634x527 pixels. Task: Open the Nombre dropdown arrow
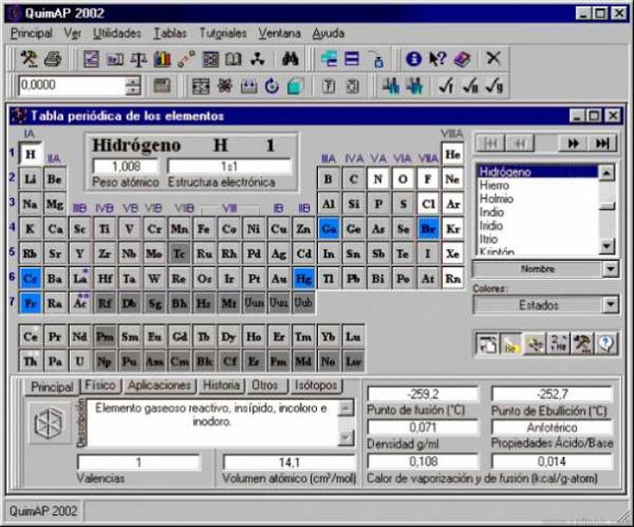point(611,269)
